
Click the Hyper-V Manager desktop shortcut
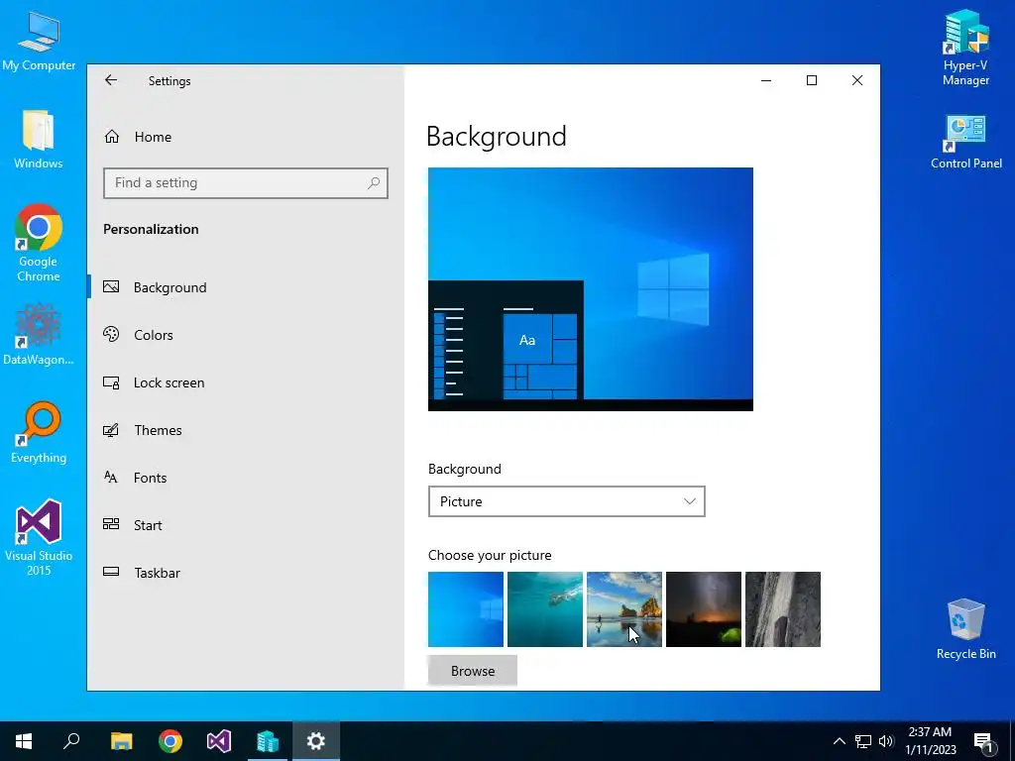tap(965, 48)
